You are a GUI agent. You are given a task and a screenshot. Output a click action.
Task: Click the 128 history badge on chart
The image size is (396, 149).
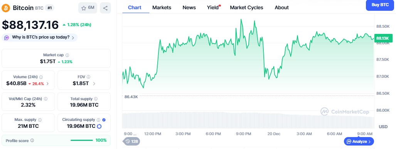pyautogui.click(x=131, y=141)
